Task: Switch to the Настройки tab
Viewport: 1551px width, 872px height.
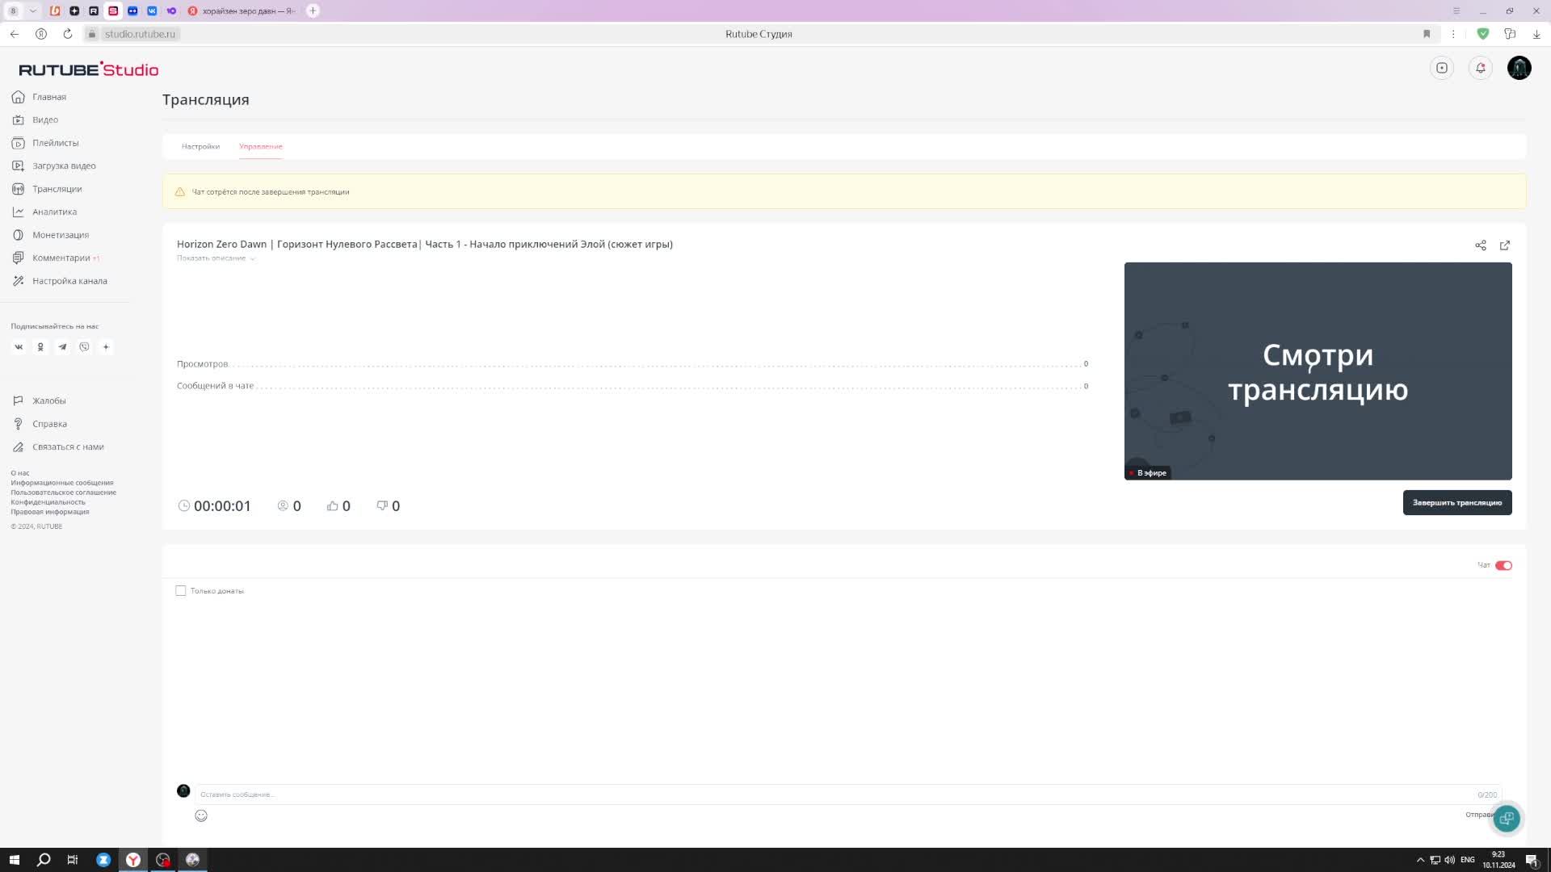Action: [200, 146]
